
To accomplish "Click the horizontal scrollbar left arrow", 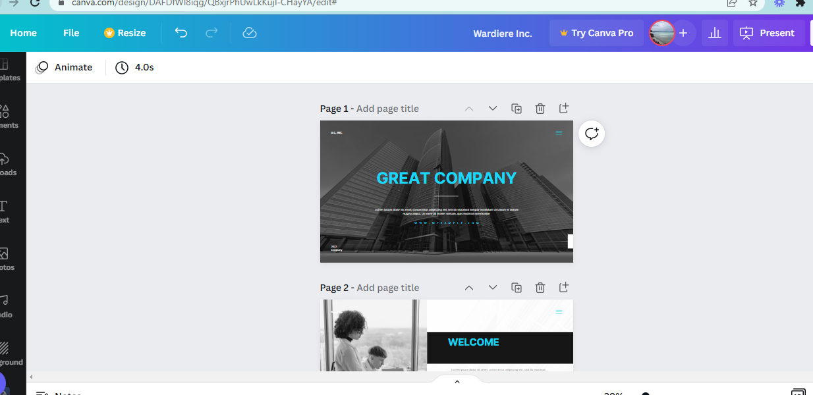I will coord(30,377).
